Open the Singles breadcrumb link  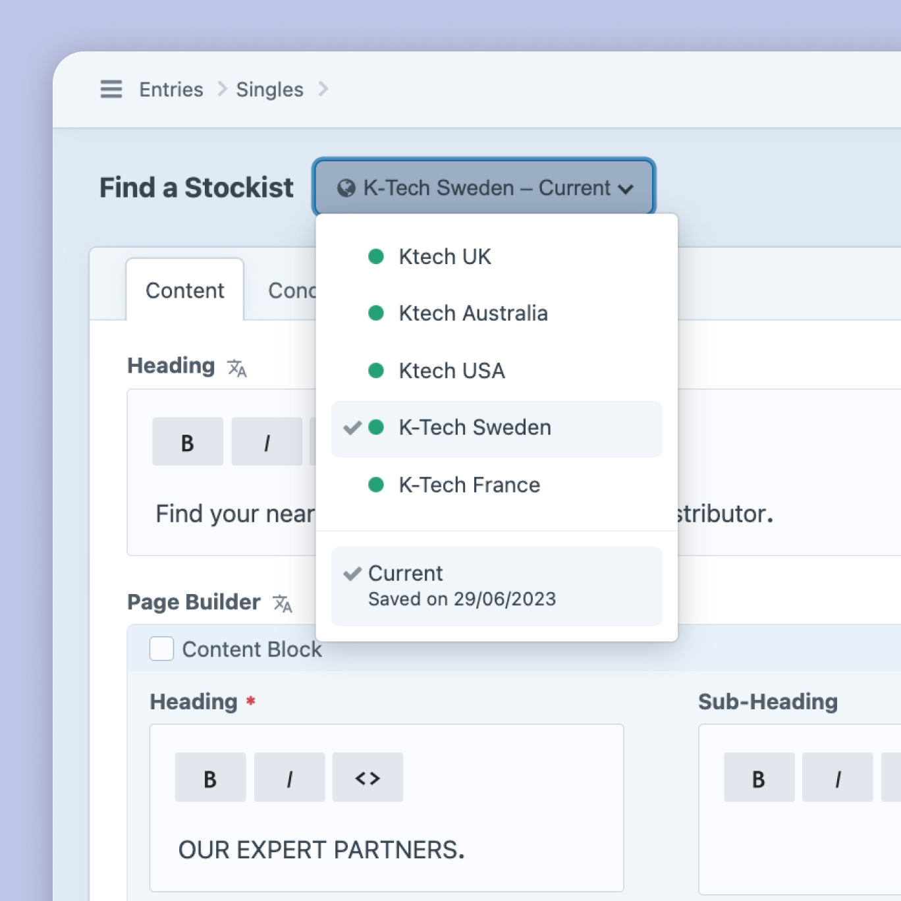pyautogui.click(x=270, y=90)
